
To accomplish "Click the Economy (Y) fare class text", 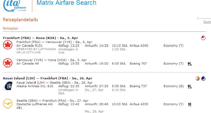I will tap(173, 104).
